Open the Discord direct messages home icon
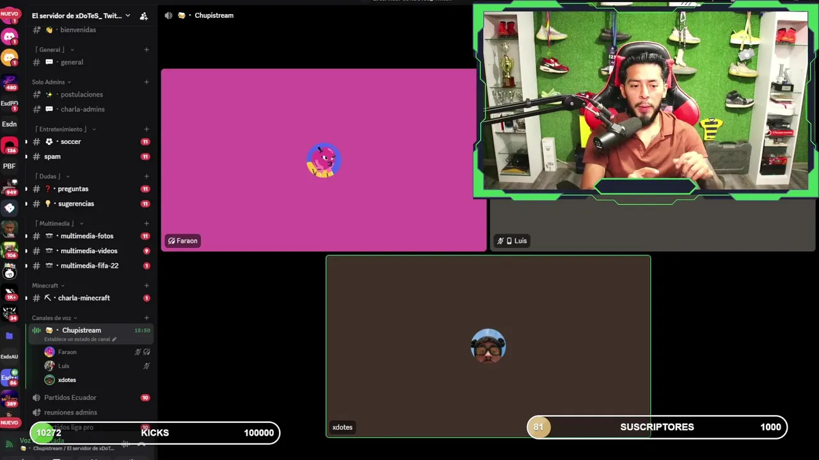The width and height of the screenshot is (819, 460). tap(10, 36)
